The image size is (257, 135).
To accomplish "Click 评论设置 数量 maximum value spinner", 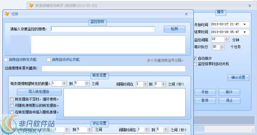I will click(85, 130).
